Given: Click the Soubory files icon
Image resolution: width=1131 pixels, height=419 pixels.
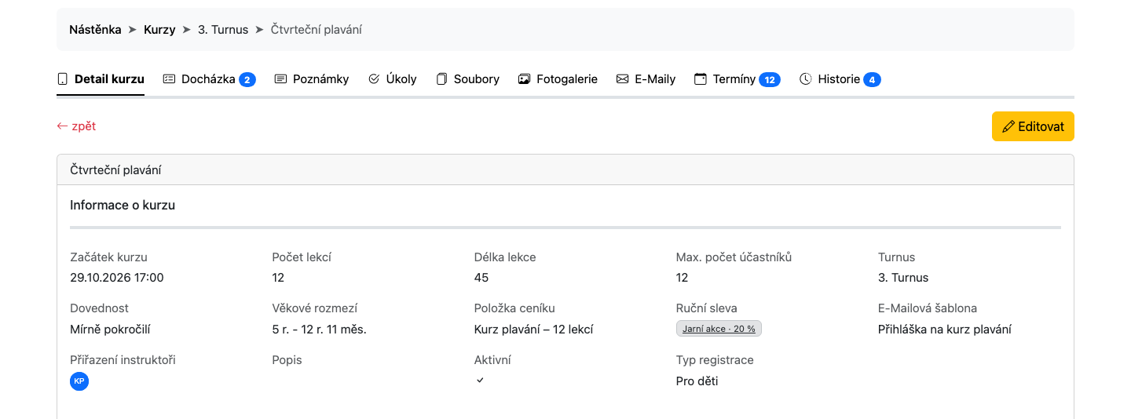Looking at the screenshot, I should click(441, 79).
